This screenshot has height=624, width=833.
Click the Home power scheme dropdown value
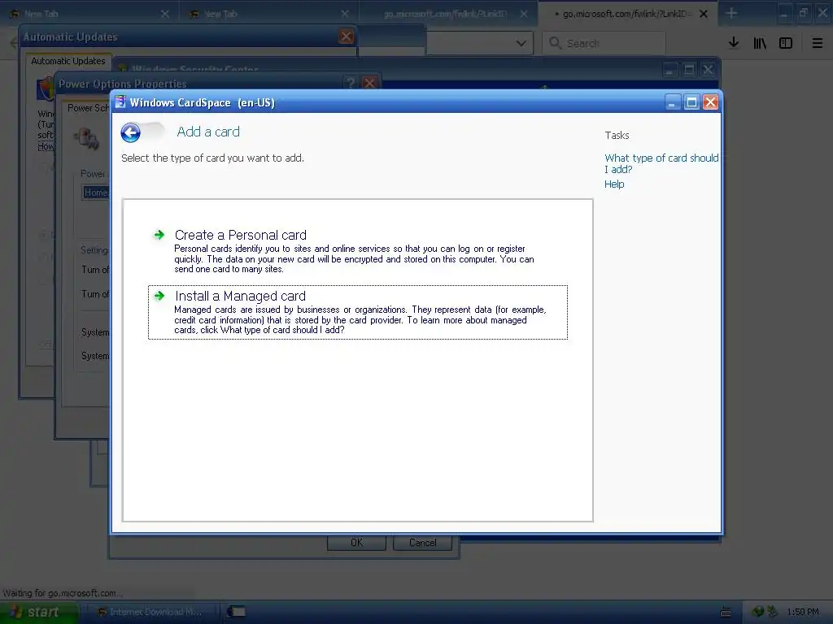point(96,193)
